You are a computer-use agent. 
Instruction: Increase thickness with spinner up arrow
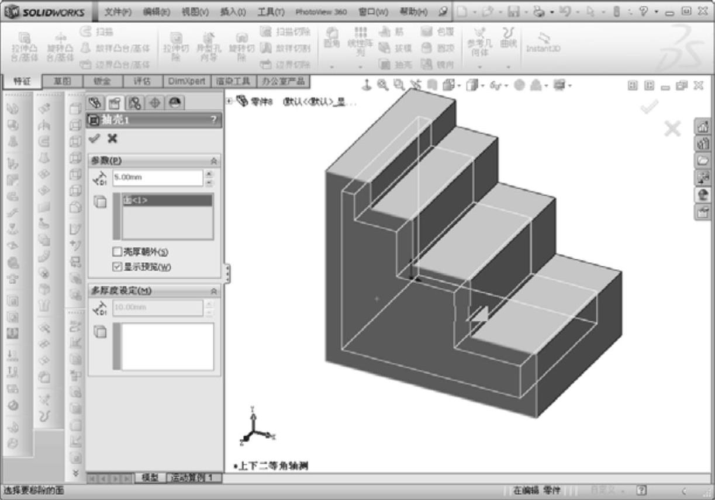209,173
